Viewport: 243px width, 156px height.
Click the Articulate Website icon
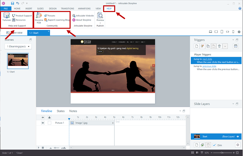tap(74, 15)
